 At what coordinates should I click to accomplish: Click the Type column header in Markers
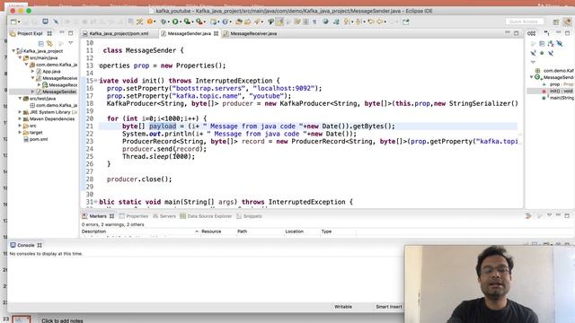click(x=326, y=231)
